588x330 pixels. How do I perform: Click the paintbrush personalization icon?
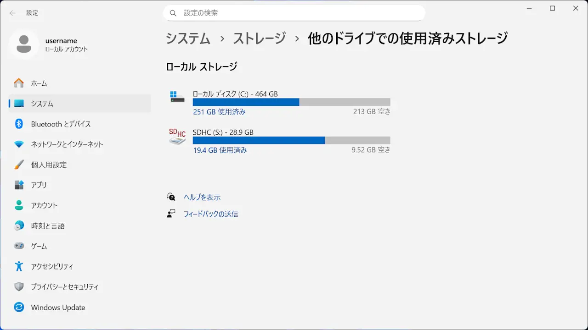tap(19, 165)
